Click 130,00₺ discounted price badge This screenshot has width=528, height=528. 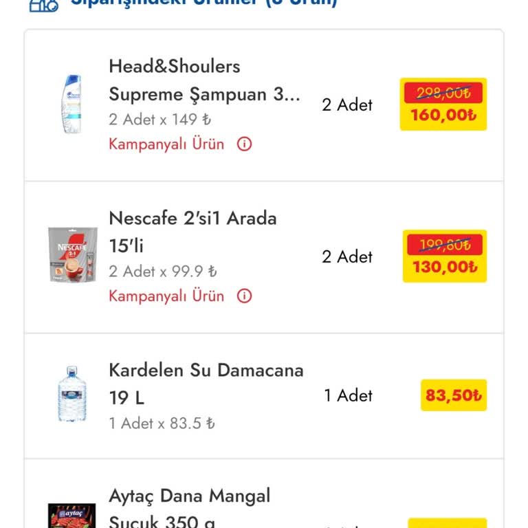pos(444,267)
